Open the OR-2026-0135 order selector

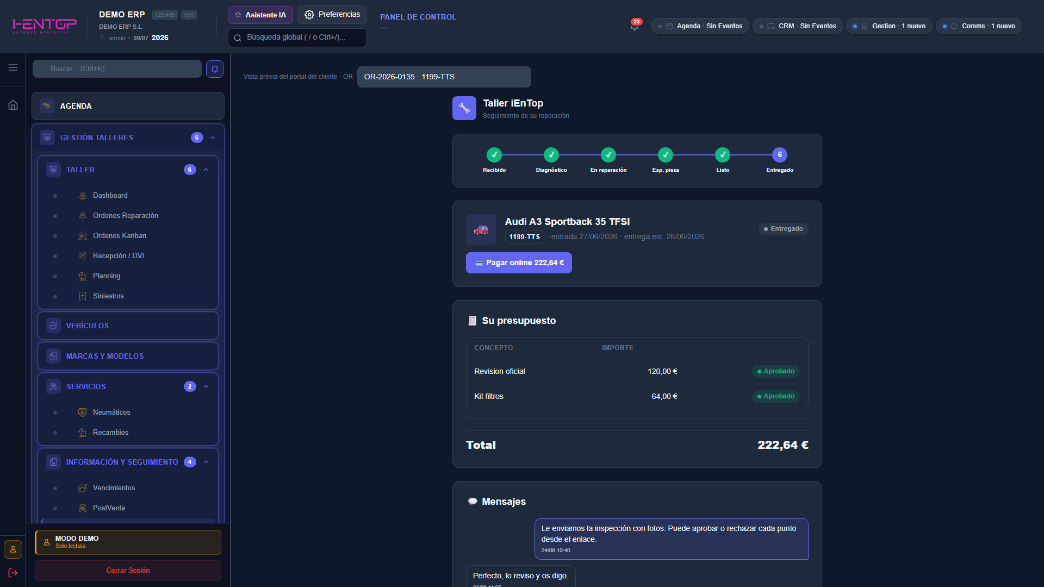click(x=444, y=77)
